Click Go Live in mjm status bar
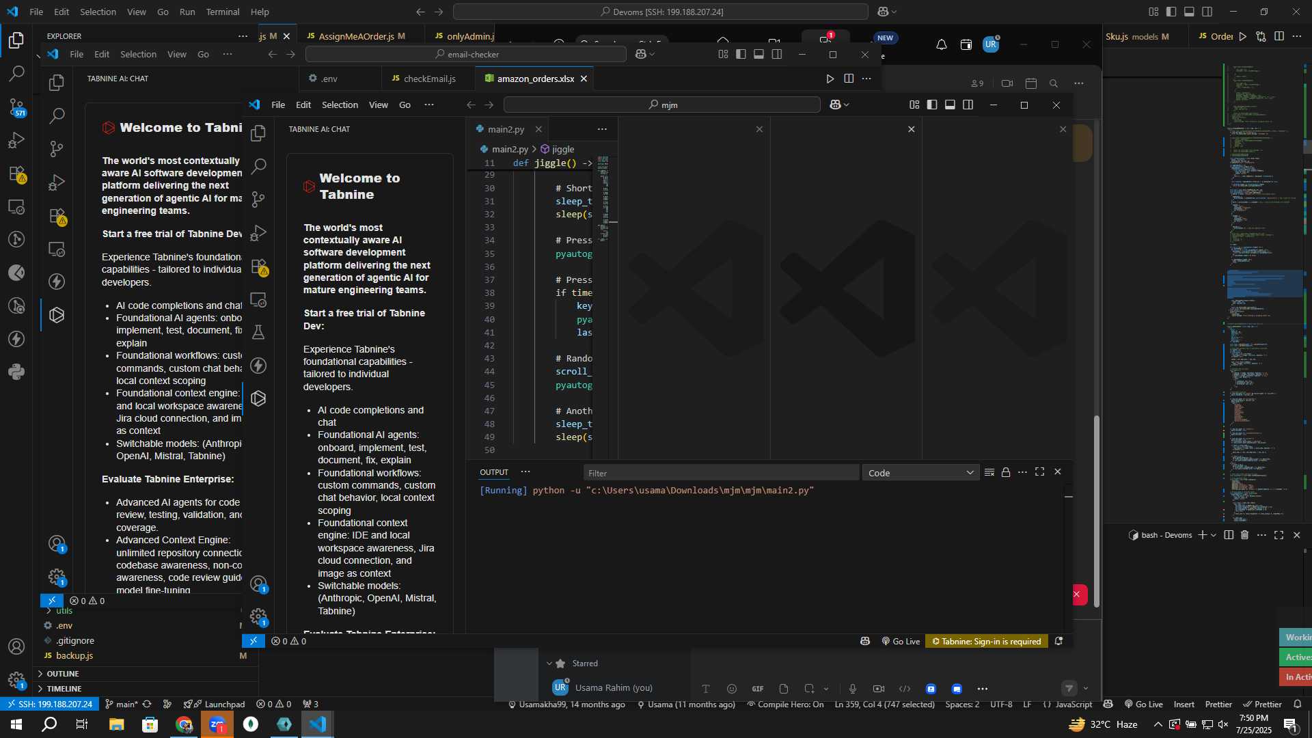1312x738 pixels. (x=901, y=641)
